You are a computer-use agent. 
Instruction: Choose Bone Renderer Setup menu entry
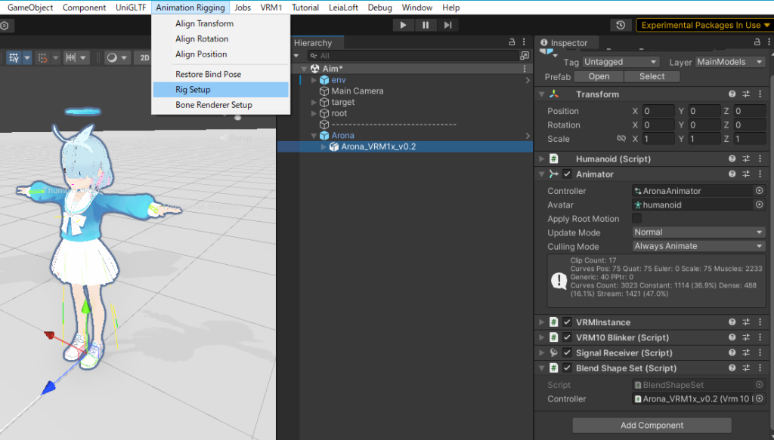tap(213, 105)
